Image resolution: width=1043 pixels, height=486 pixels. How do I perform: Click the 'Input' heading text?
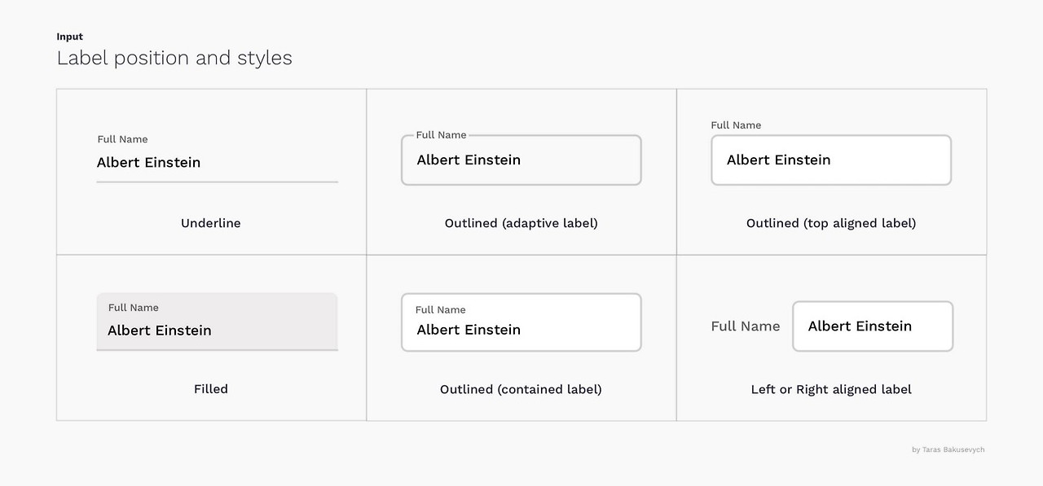pos(69,36)
